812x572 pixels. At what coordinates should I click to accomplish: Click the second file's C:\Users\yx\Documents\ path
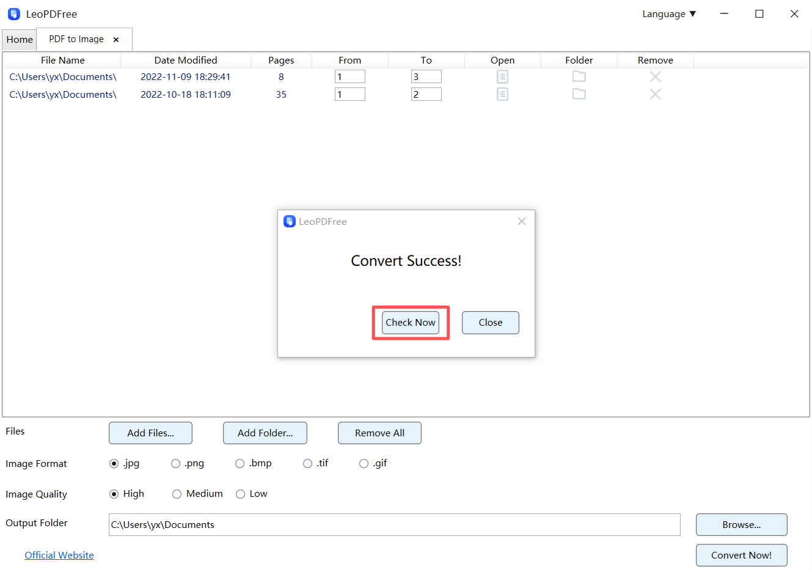click(x=63, y=95)
